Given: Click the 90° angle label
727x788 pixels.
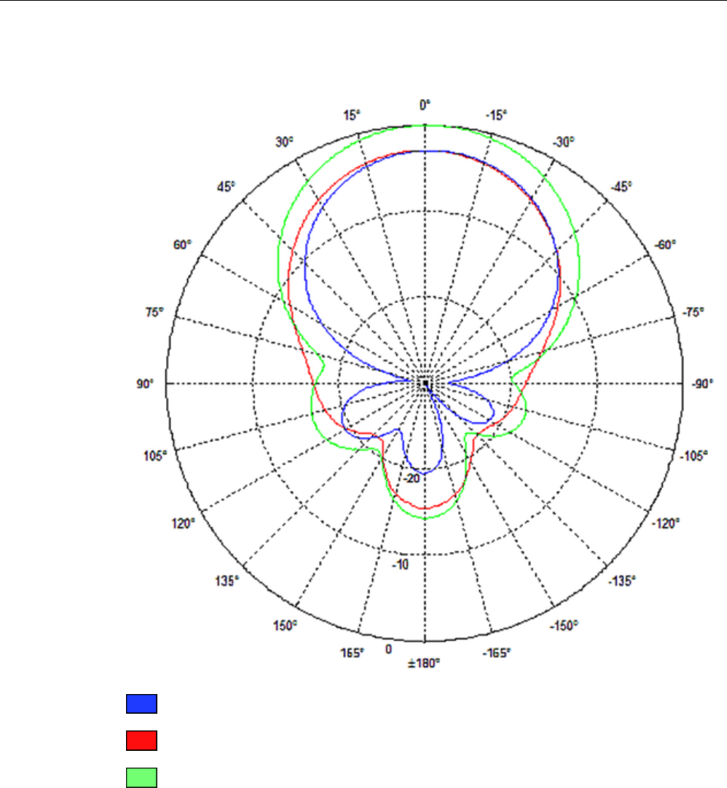Looking at the screenshot, I should 144,384.
